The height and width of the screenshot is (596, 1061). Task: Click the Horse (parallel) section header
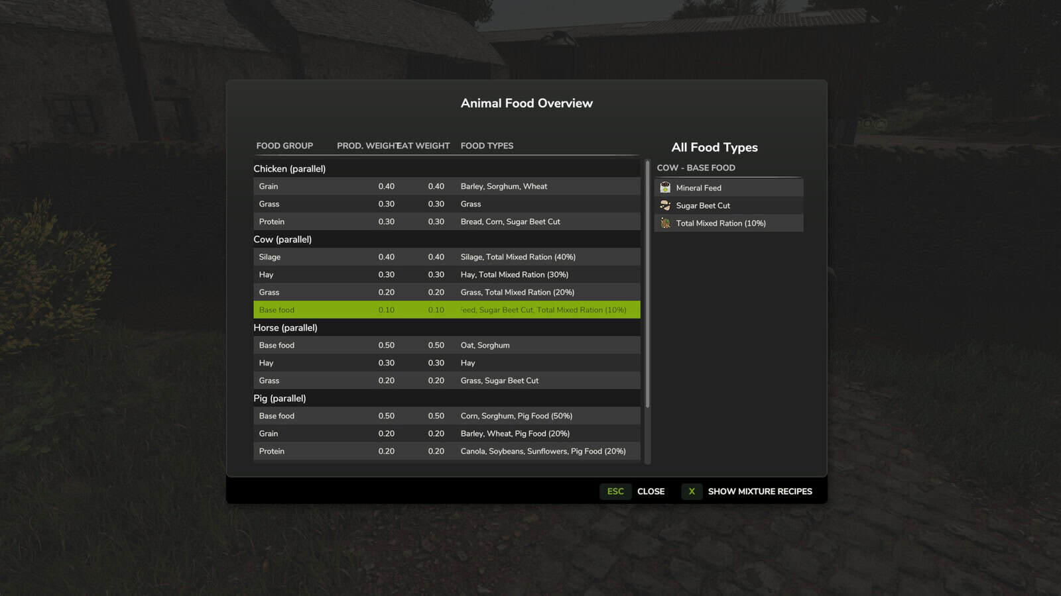pos(446,327)
